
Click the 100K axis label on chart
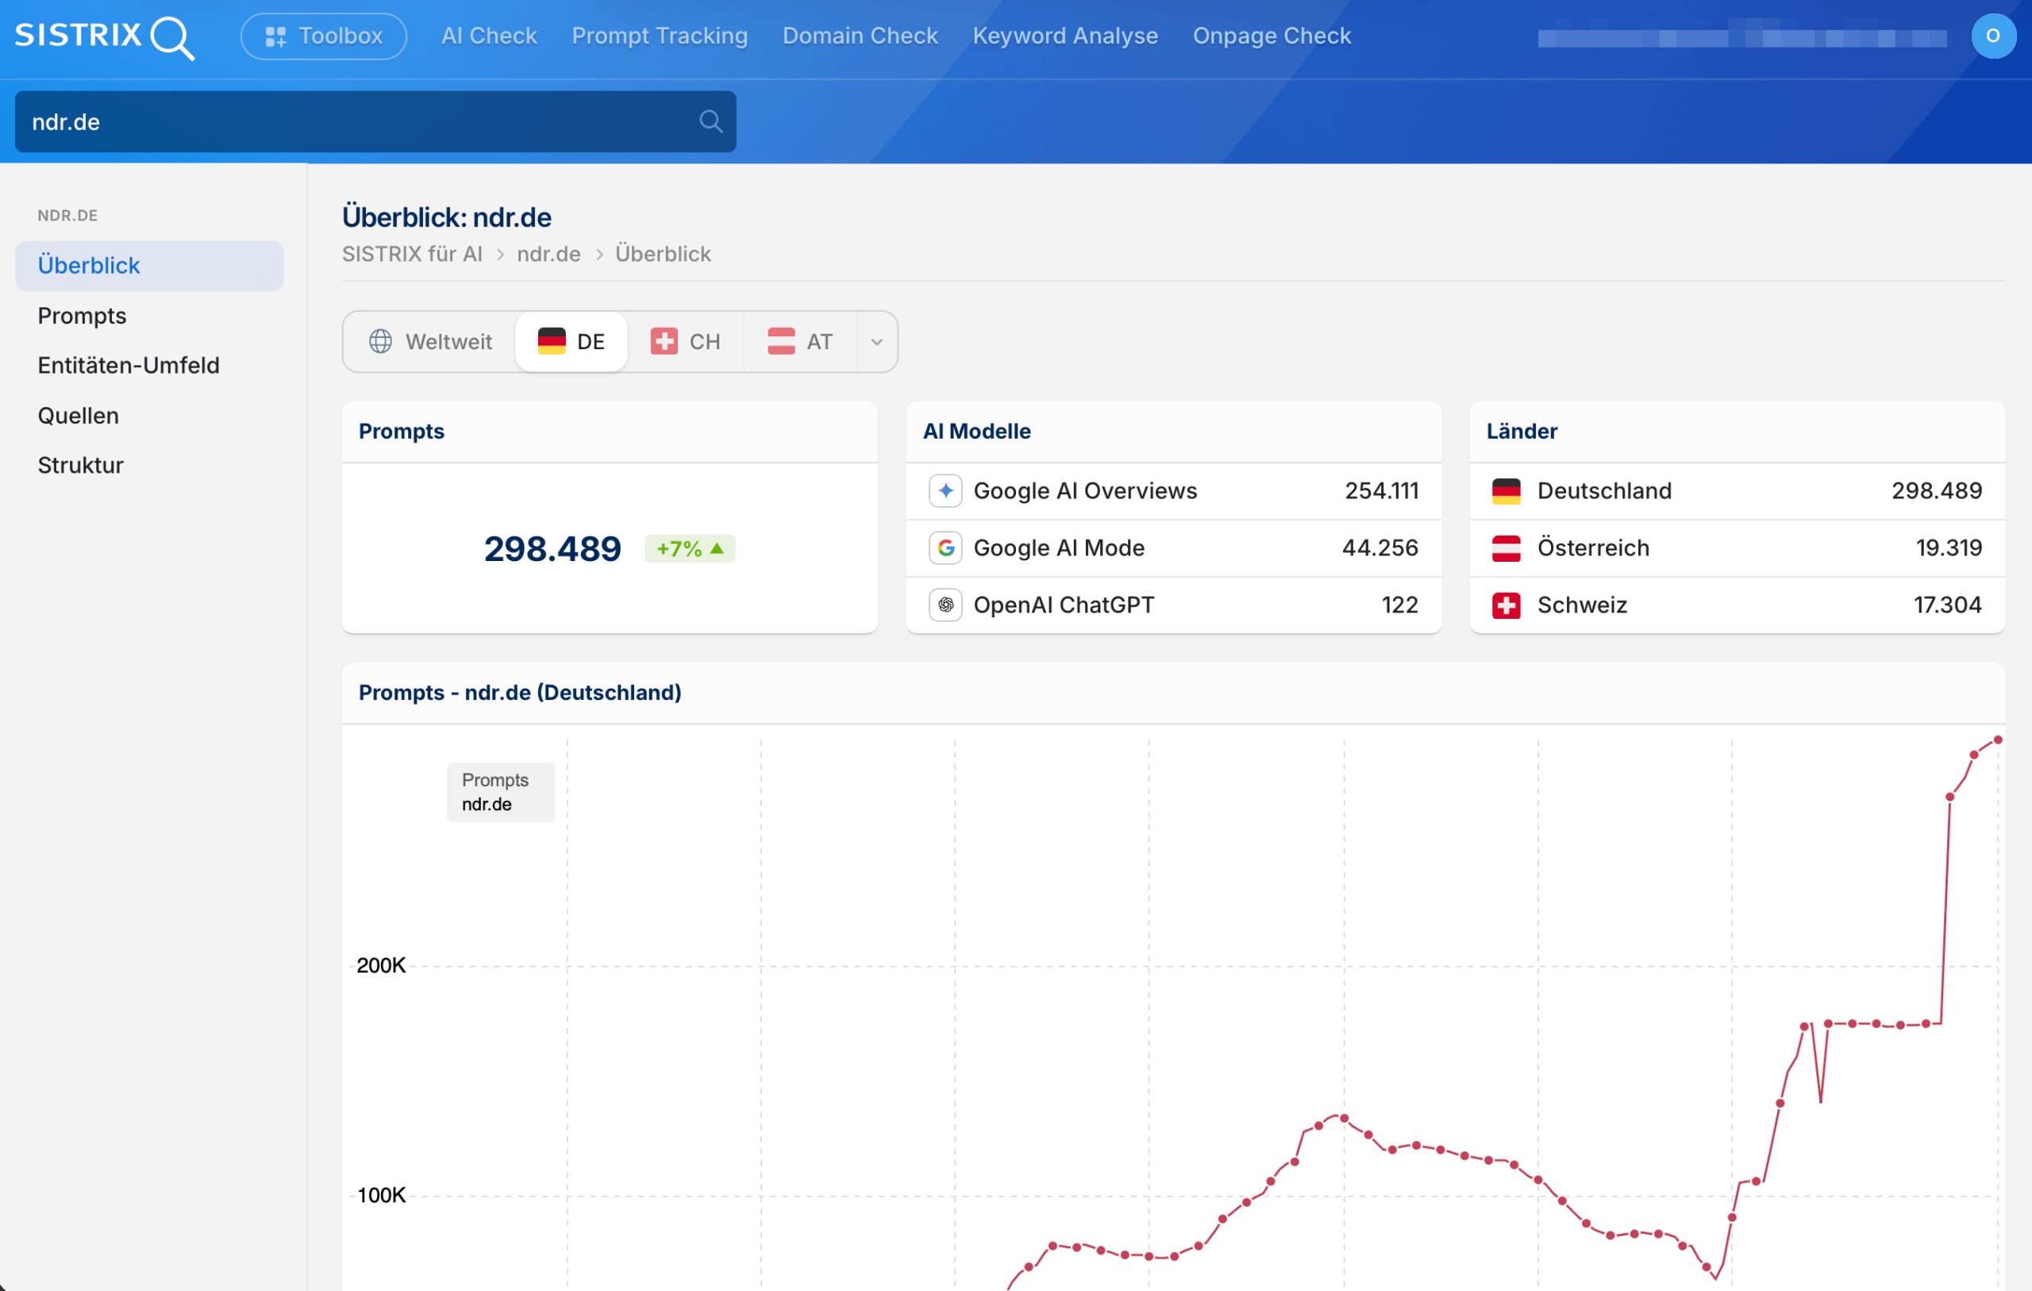tap(382, 1196)
